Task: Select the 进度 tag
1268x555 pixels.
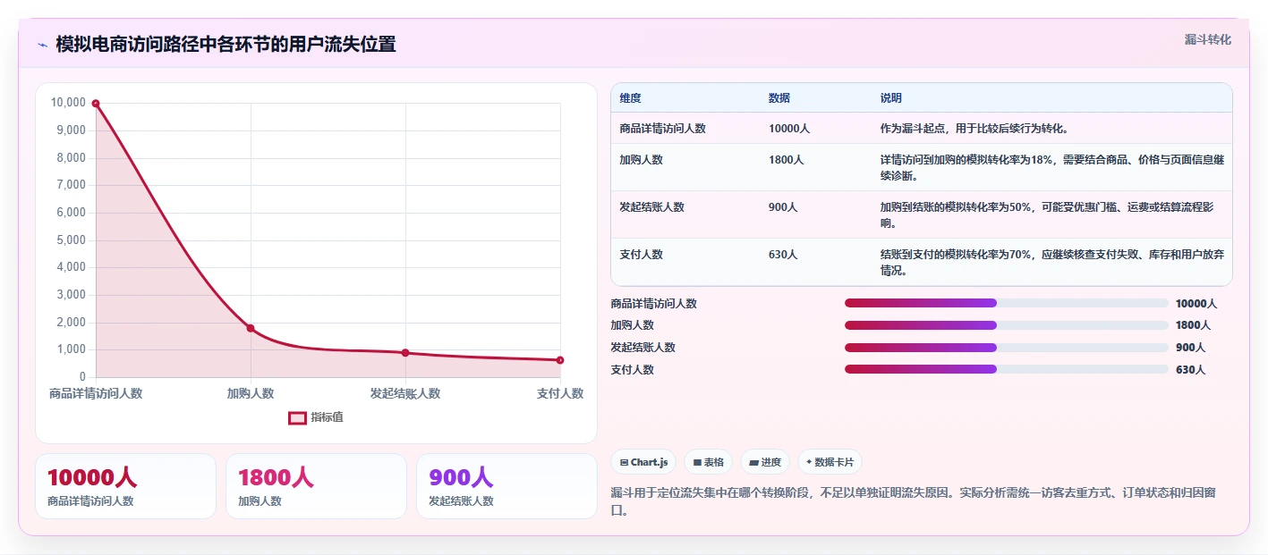Action: 765,462
